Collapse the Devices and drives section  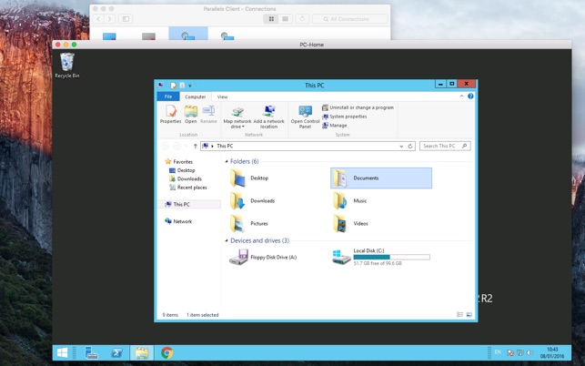click(227, 240)
